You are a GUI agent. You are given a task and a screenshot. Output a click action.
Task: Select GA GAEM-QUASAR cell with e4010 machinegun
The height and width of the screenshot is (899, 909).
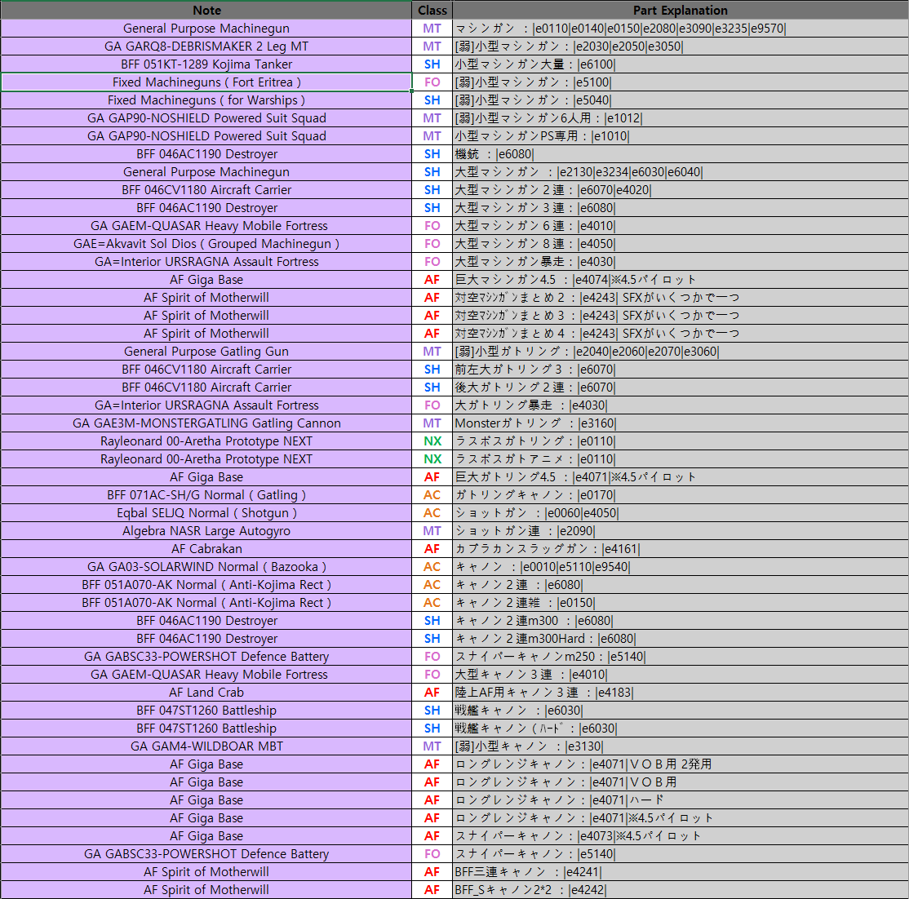206,226
